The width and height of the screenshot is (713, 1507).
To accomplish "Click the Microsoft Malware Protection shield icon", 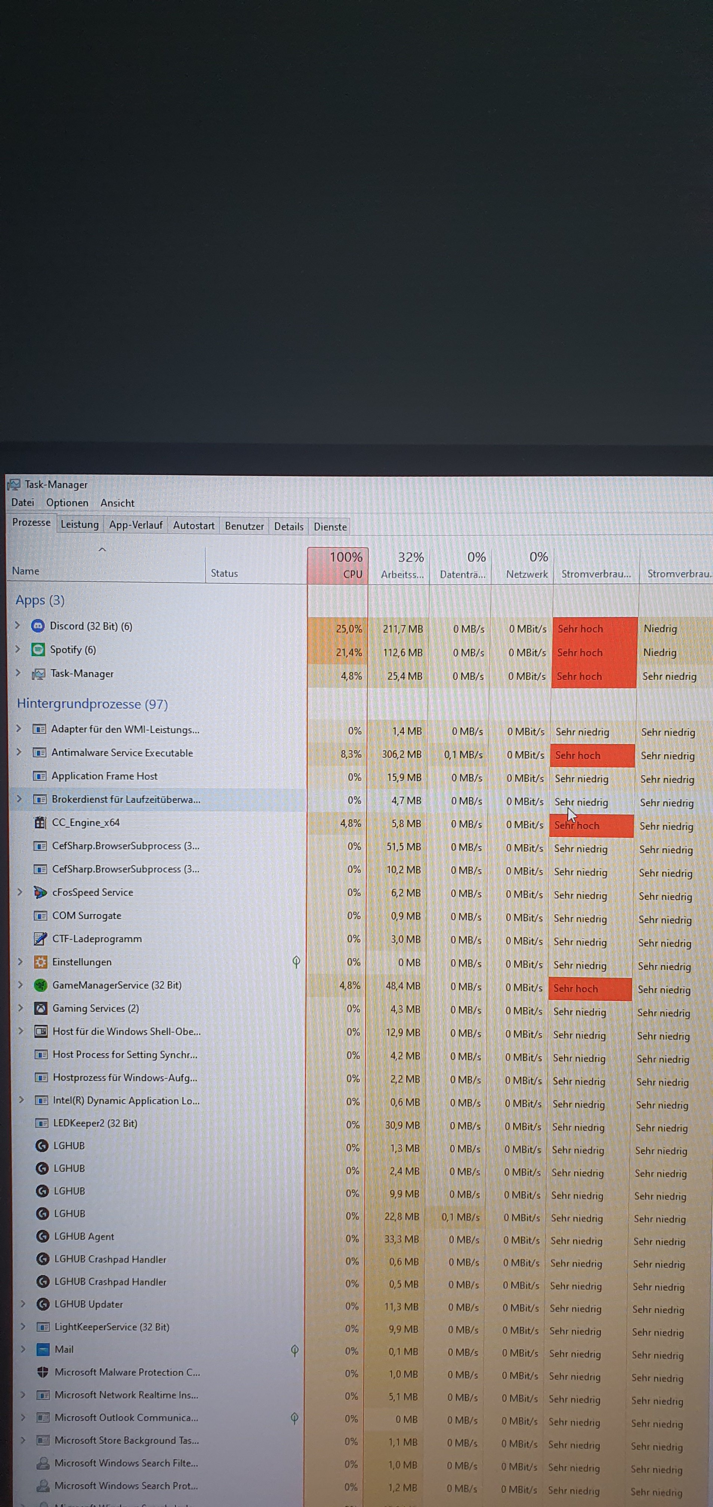I will (x=43, y=1372).
